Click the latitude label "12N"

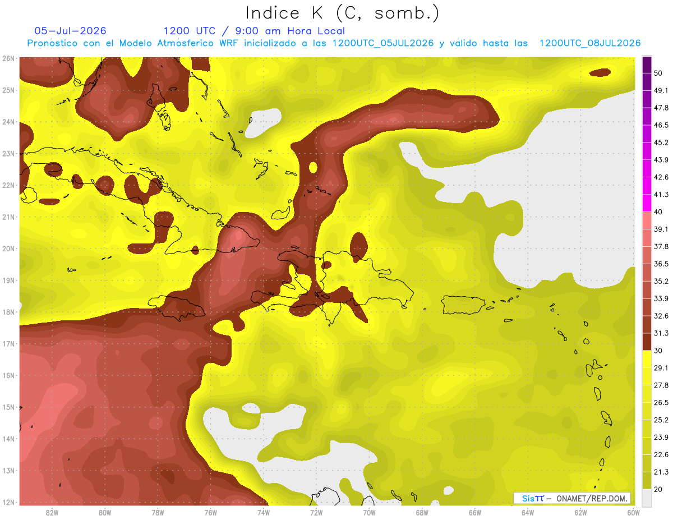pyautogui.click(x=8, y=502)
